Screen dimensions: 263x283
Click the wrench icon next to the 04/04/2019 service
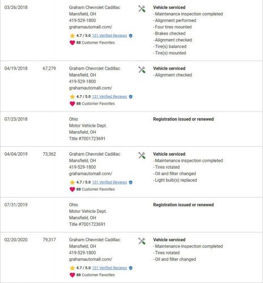(x=142, y=155)
